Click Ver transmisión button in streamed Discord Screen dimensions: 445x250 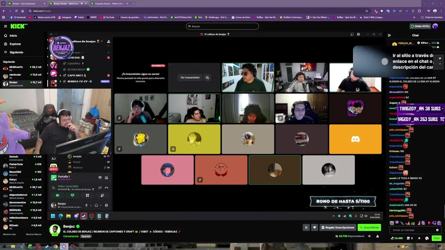pos(190,77)
